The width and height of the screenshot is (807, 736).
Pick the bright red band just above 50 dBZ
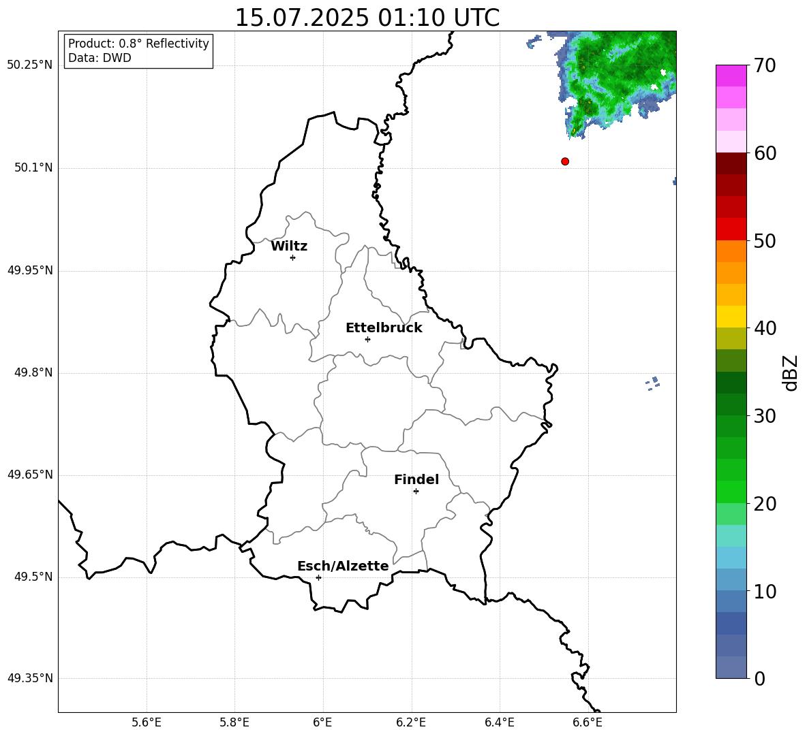731,229
